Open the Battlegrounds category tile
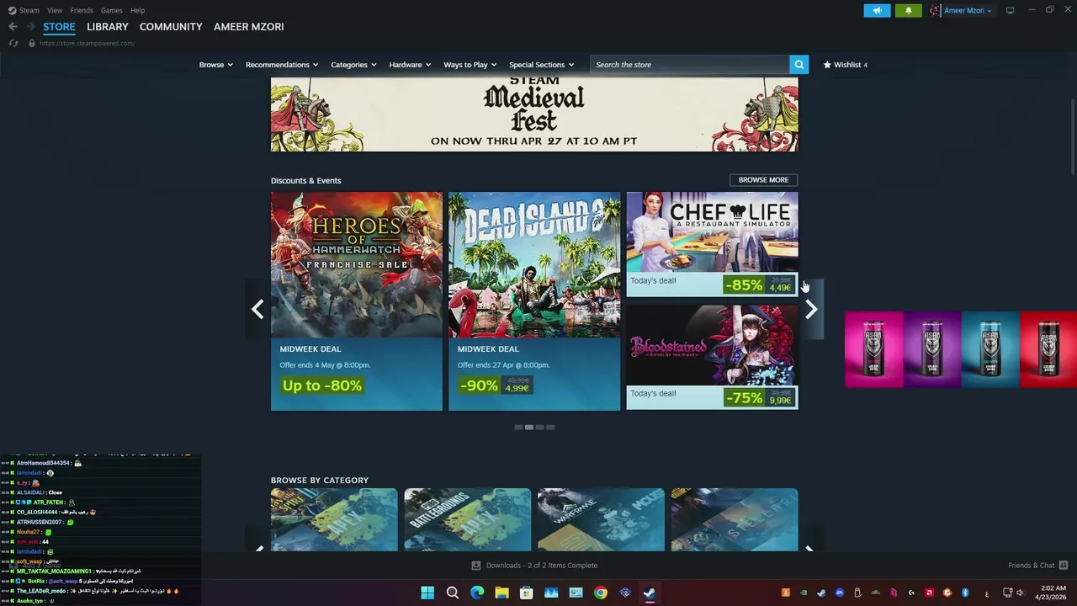Viewport: 1077px width, 606px height. [468, 519]
